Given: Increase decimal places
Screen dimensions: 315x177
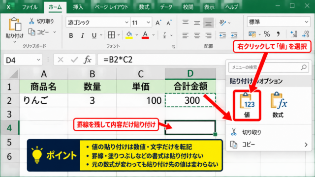Looking at the screenshot, I should [x=294, y=34].
